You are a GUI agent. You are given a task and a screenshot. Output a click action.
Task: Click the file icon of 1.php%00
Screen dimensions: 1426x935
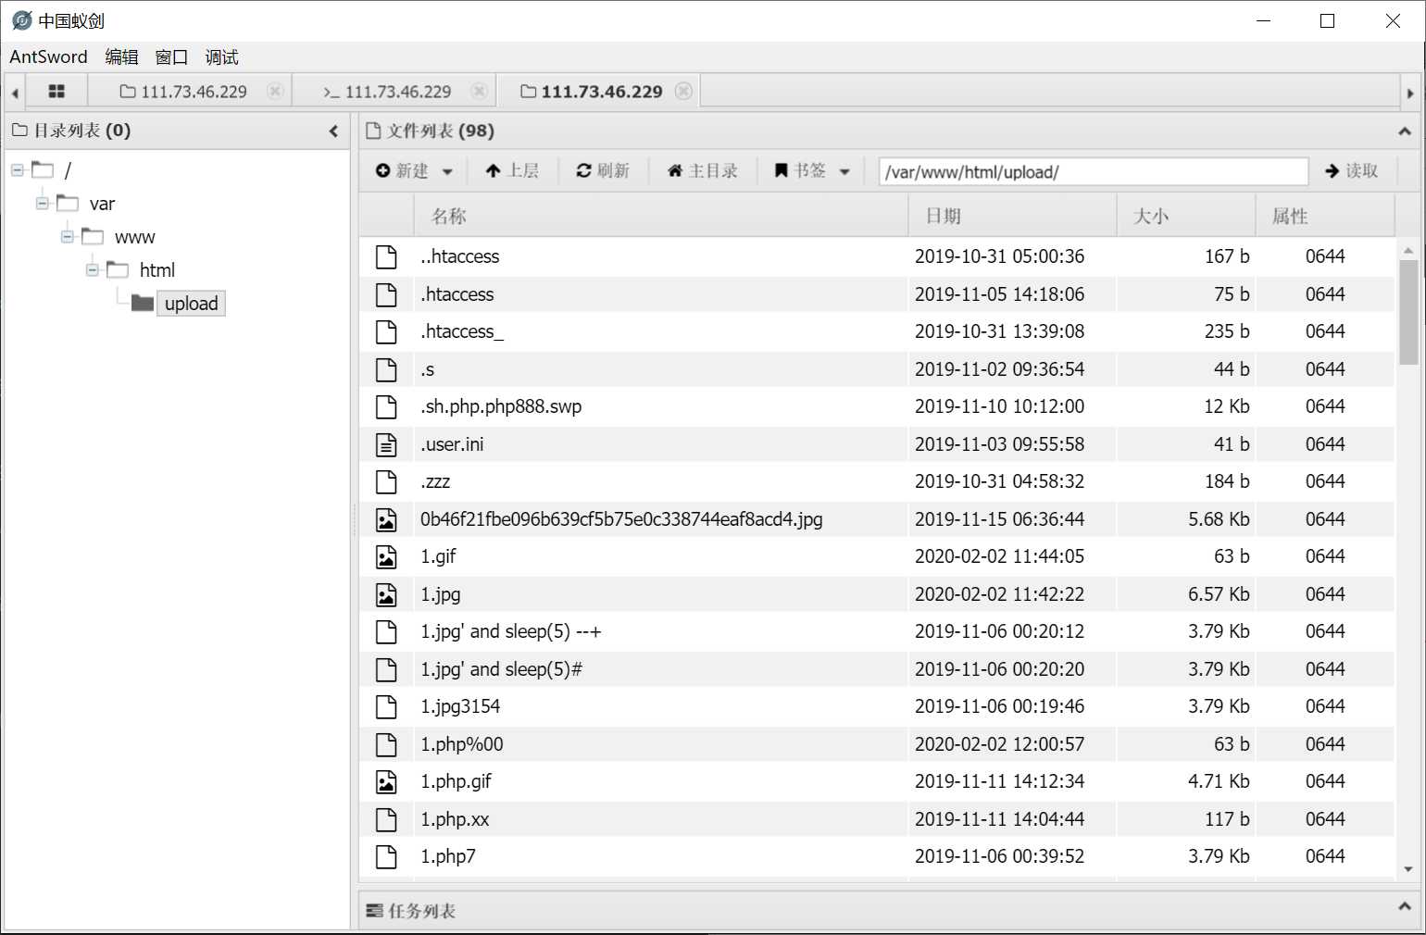[386, 744]
